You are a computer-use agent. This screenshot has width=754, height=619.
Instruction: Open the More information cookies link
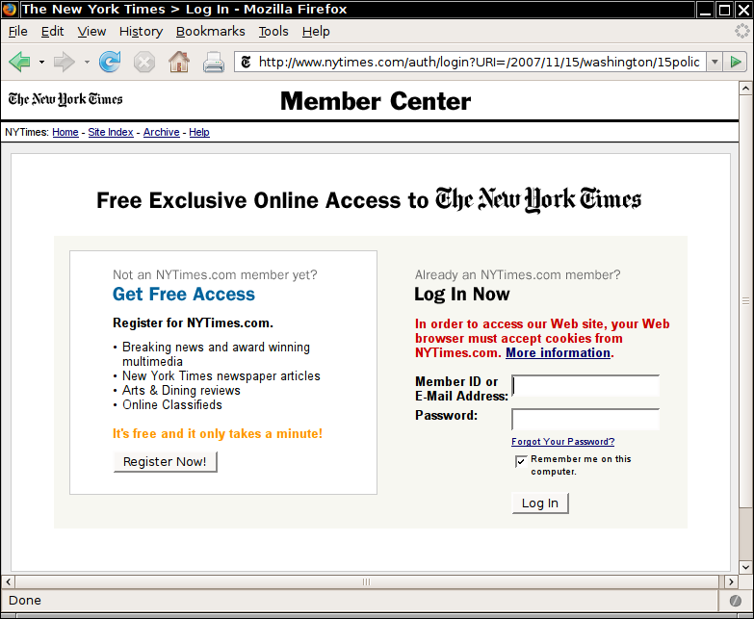(558, 353)
